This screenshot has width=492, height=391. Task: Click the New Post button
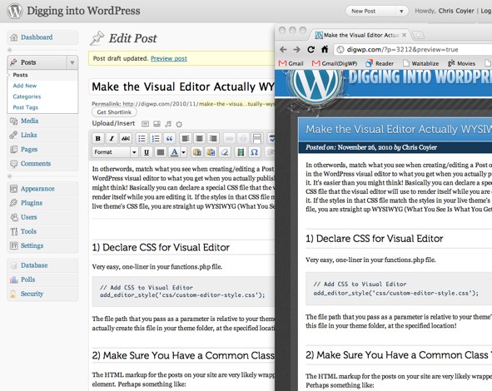coord(371,12)
